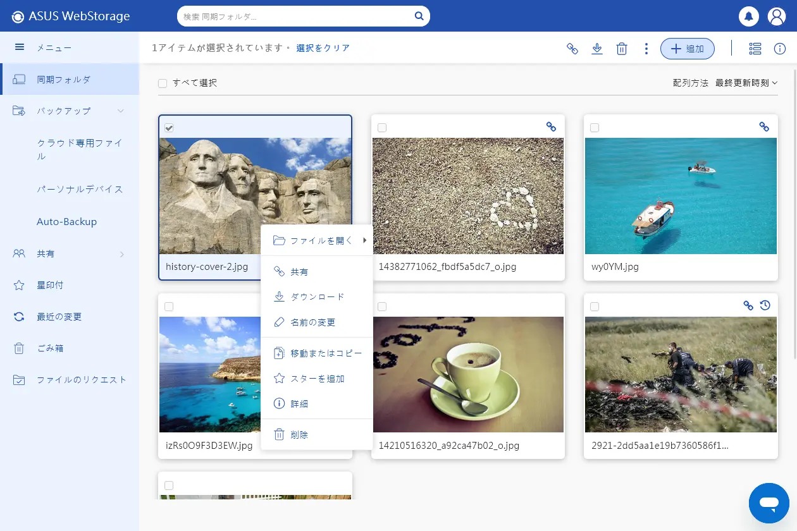Open the user account avatar
The image size is (797, 531).
(x=777, y=16)
